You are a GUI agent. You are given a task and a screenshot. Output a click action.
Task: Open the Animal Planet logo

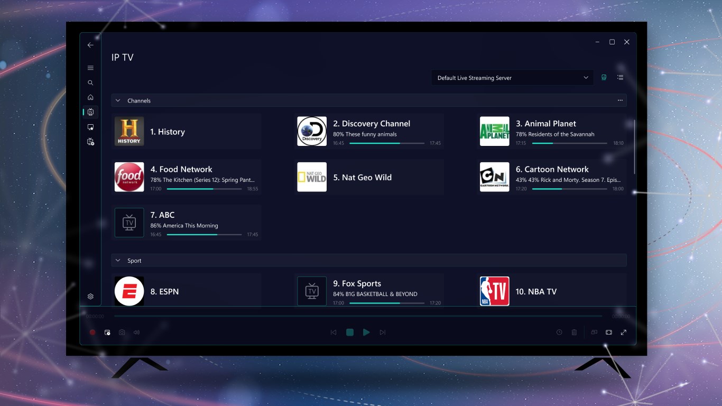coord(495,132)
